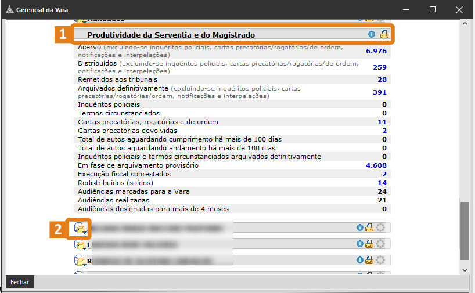The height and width of the screenshot is (293, 475).
Task: Print the row marked with badge 2
Action: [x=369, y=228]
